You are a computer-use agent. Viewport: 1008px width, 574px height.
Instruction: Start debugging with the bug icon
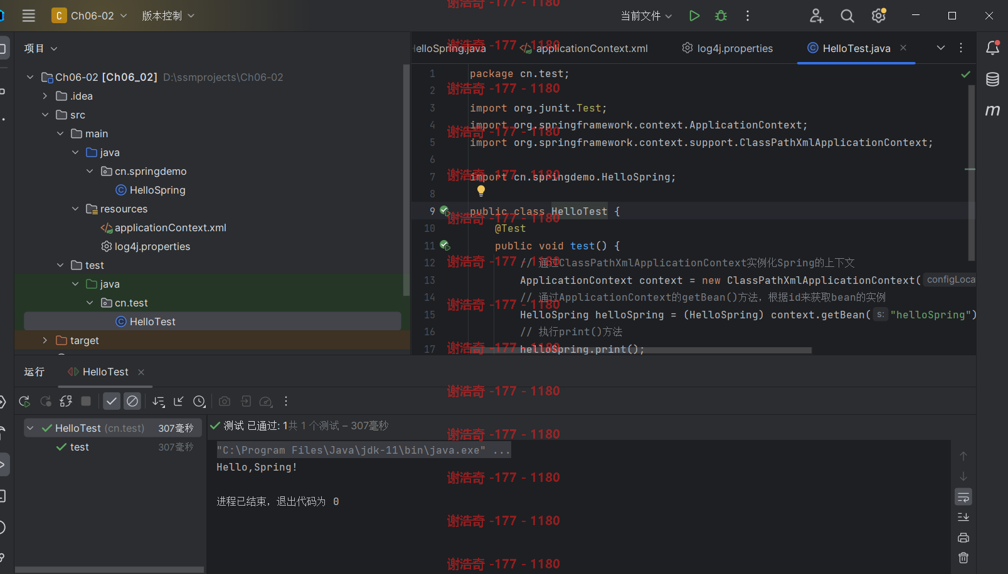pos(721,16)
